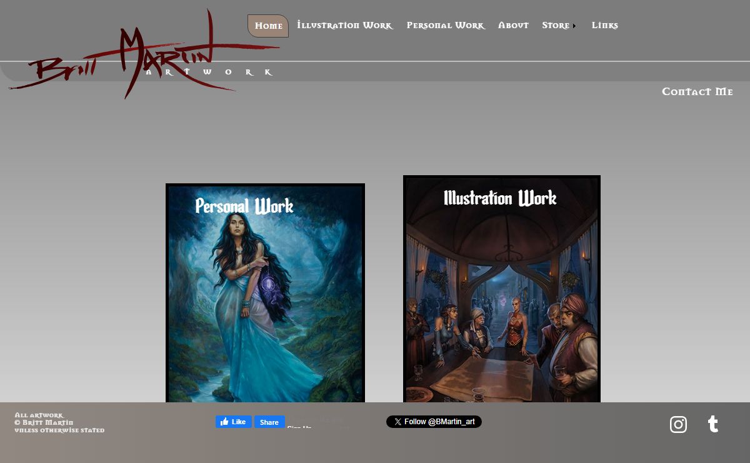Open the Links menu item
Image resolution: width=750 pixels, height=463 pixels.
pos(605,26)
